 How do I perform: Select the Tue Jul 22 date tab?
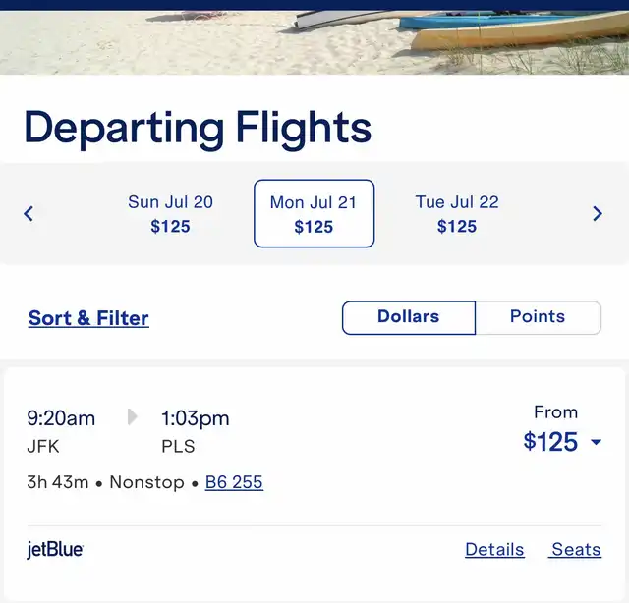click(x=457, y=214)
